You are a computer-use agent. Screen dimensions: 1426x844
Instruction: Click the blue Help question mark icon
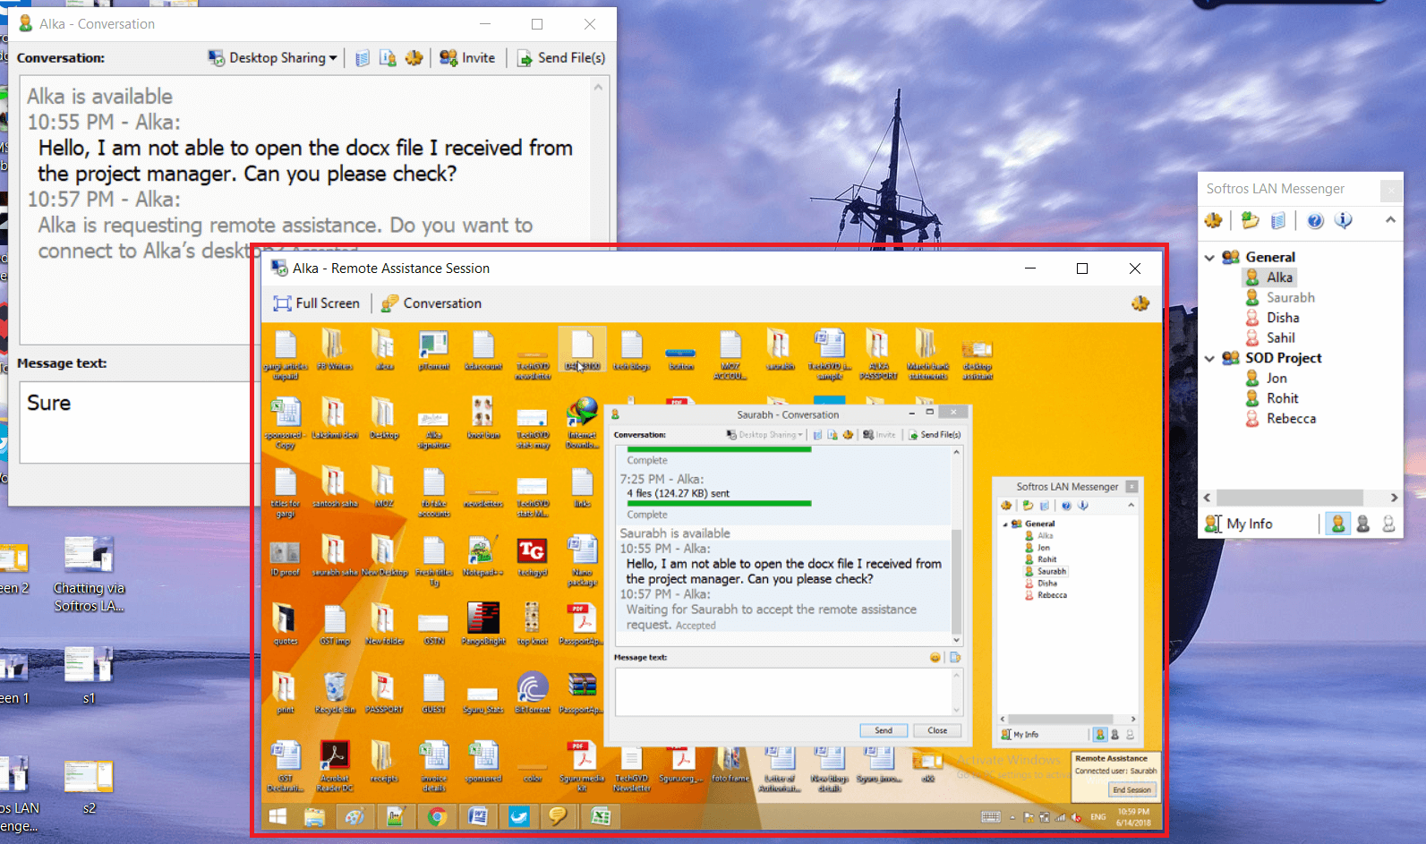(1315, 220)
